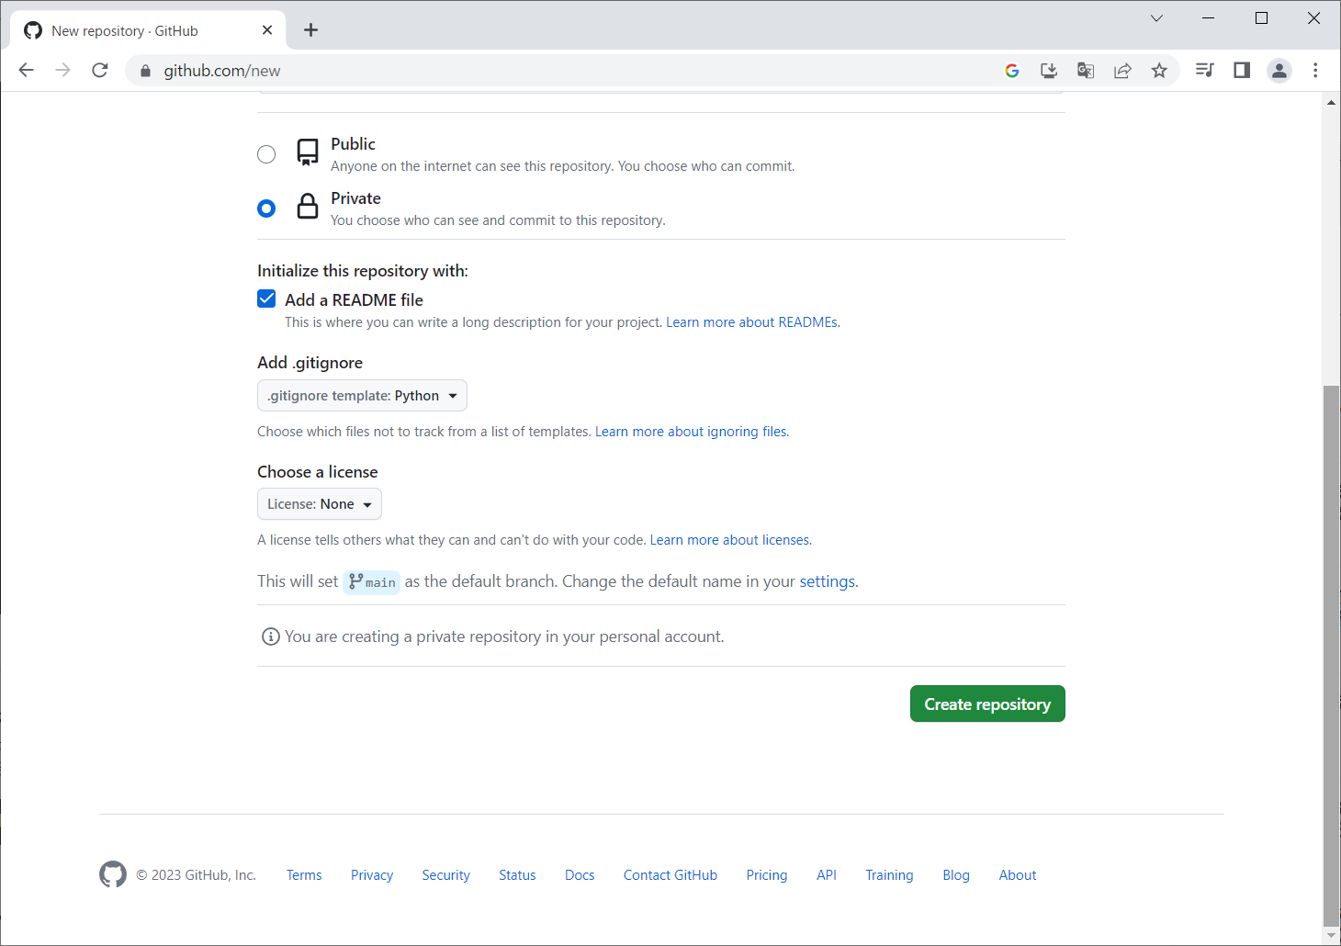Open the Chrome profile avatar icon

point(1279,71)
